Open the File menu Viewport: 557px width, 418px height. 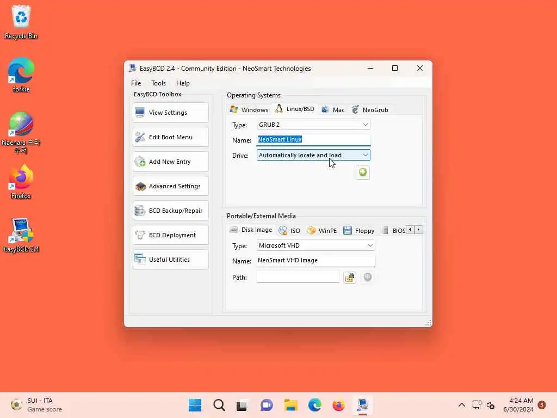pyautogui.click(x=136, y=83)
